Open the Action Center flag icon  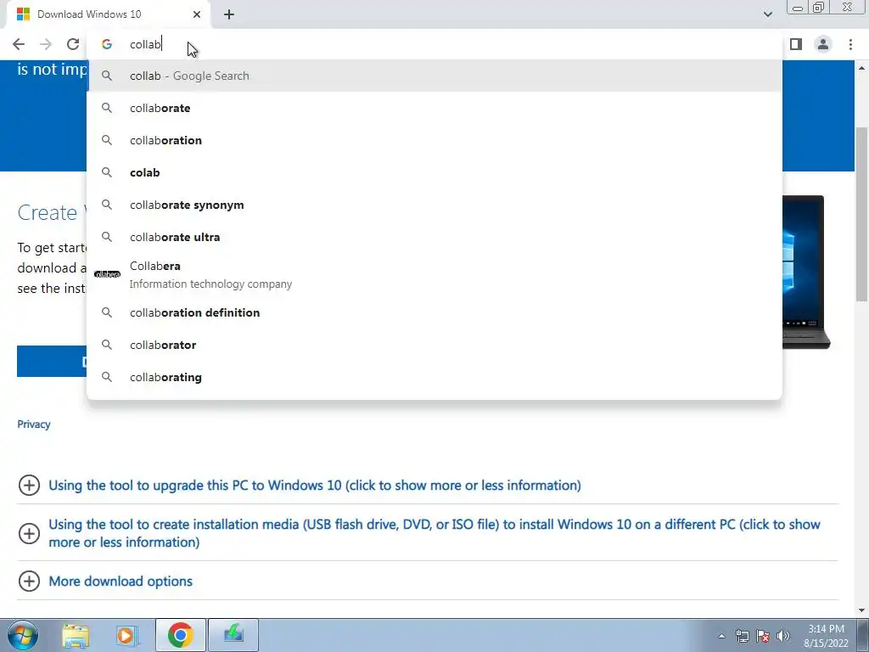763,636
